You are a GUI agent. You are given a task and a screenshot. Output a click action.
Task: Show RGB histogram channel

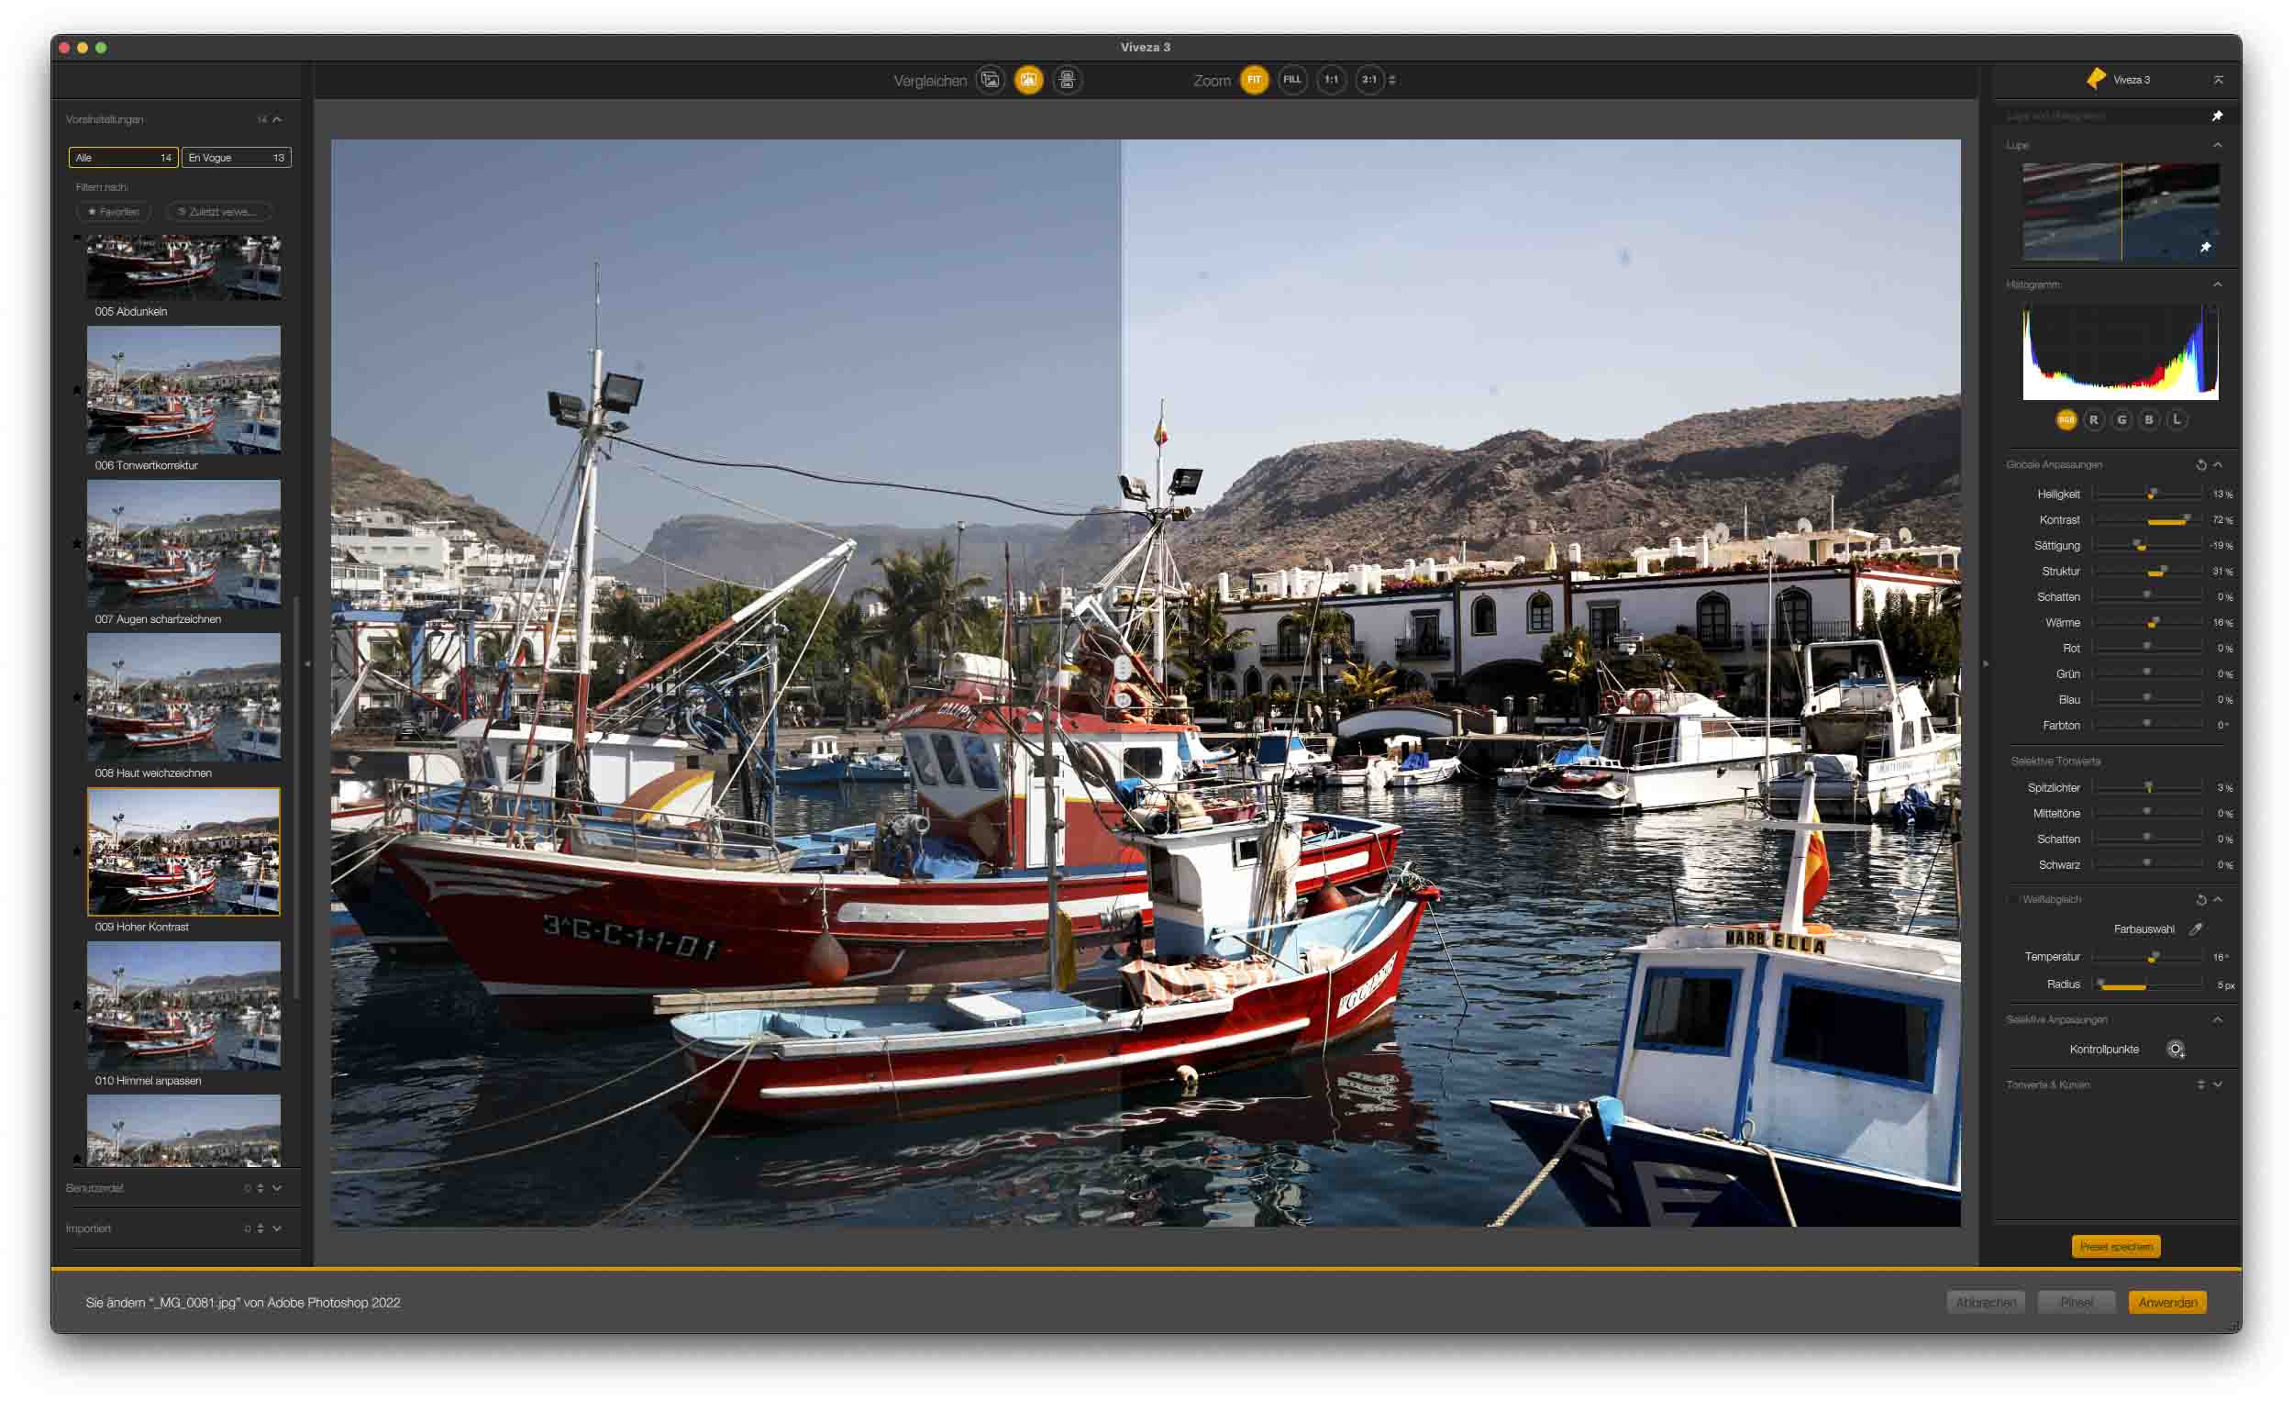tap(2066, 420)
